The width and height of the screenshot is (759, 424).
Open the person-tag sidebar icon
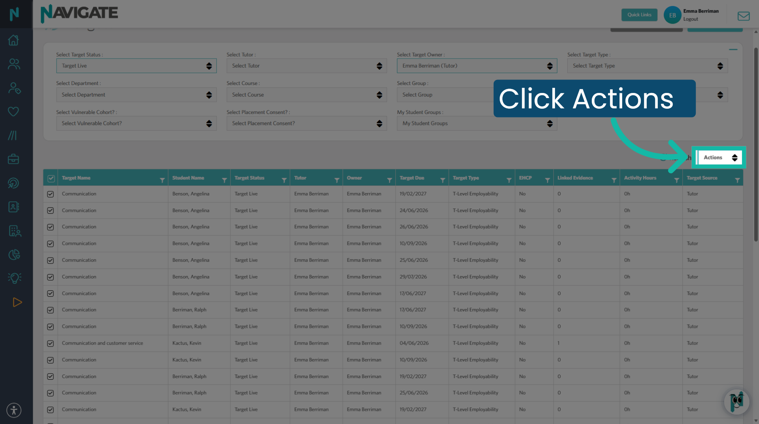pyautogui.click(x=14, y=88)
